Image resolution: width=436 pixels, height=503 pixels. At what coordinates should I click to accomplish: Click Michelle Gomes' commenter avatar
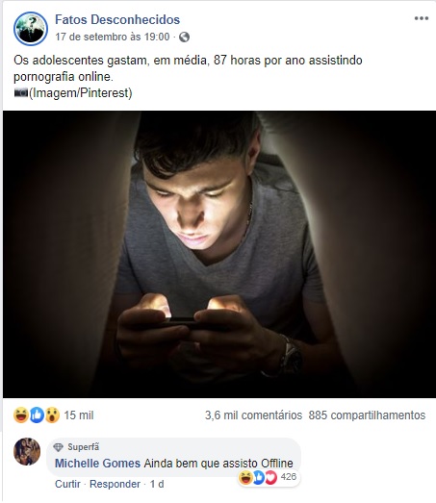[27, 451]
